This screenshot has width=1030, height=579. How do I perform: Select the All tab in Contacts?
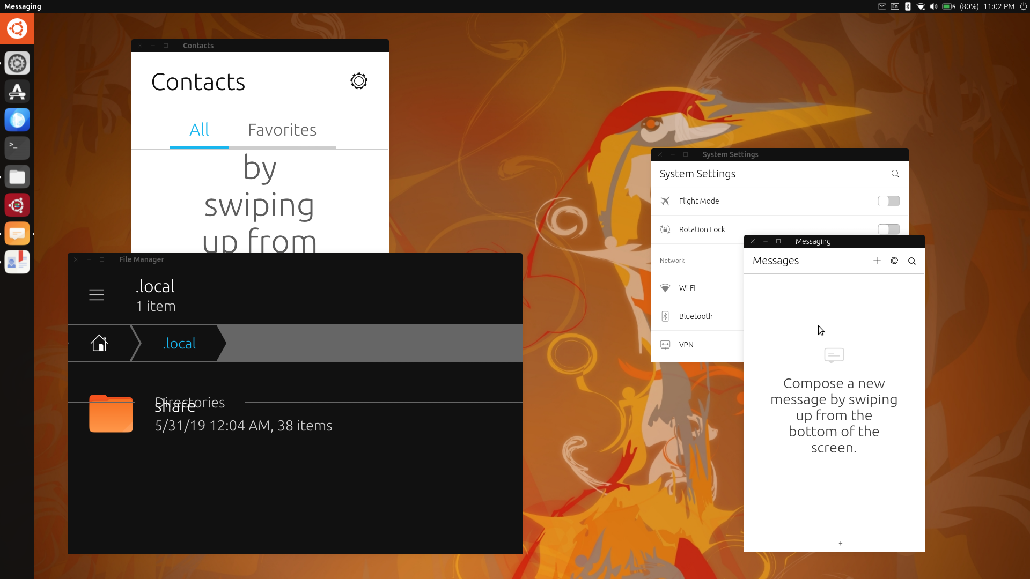(x=199, y=130)
